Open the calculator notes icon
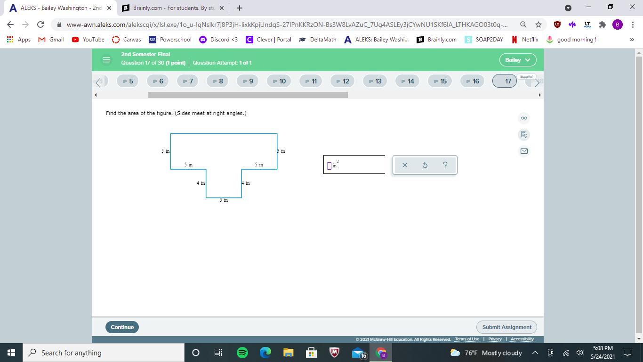The height and width of the screenshot is (362, 643). click(x=524, y=135)
